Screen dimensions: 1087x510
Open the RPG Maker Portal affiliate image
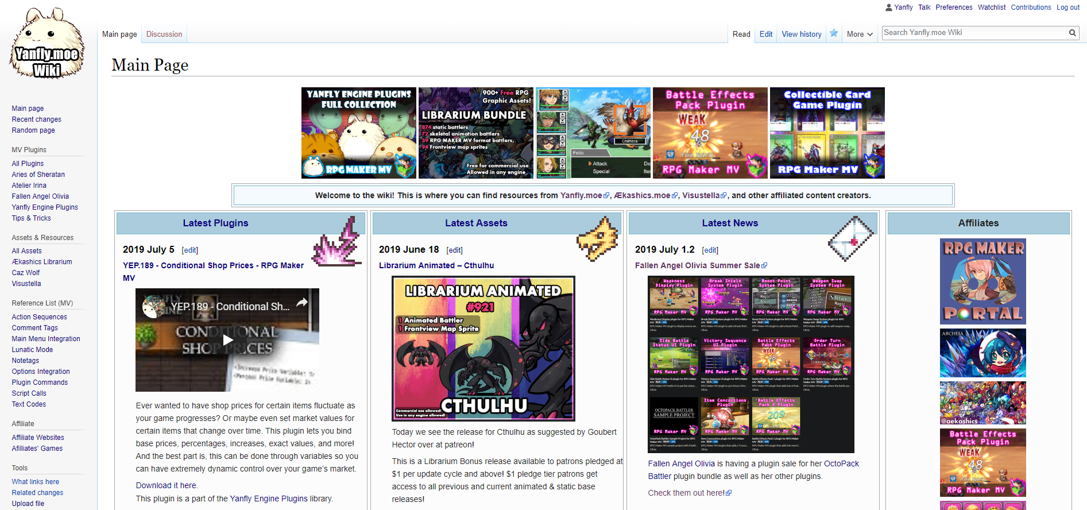pos(983,281)
